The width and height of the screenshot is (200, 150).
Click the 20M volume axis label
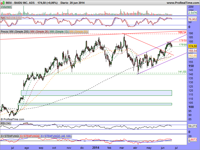[x=191, y=7]
